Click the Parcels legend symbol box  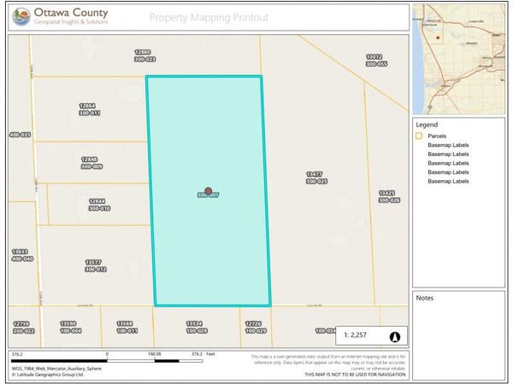pyautogui.click(x=419, y=136)
